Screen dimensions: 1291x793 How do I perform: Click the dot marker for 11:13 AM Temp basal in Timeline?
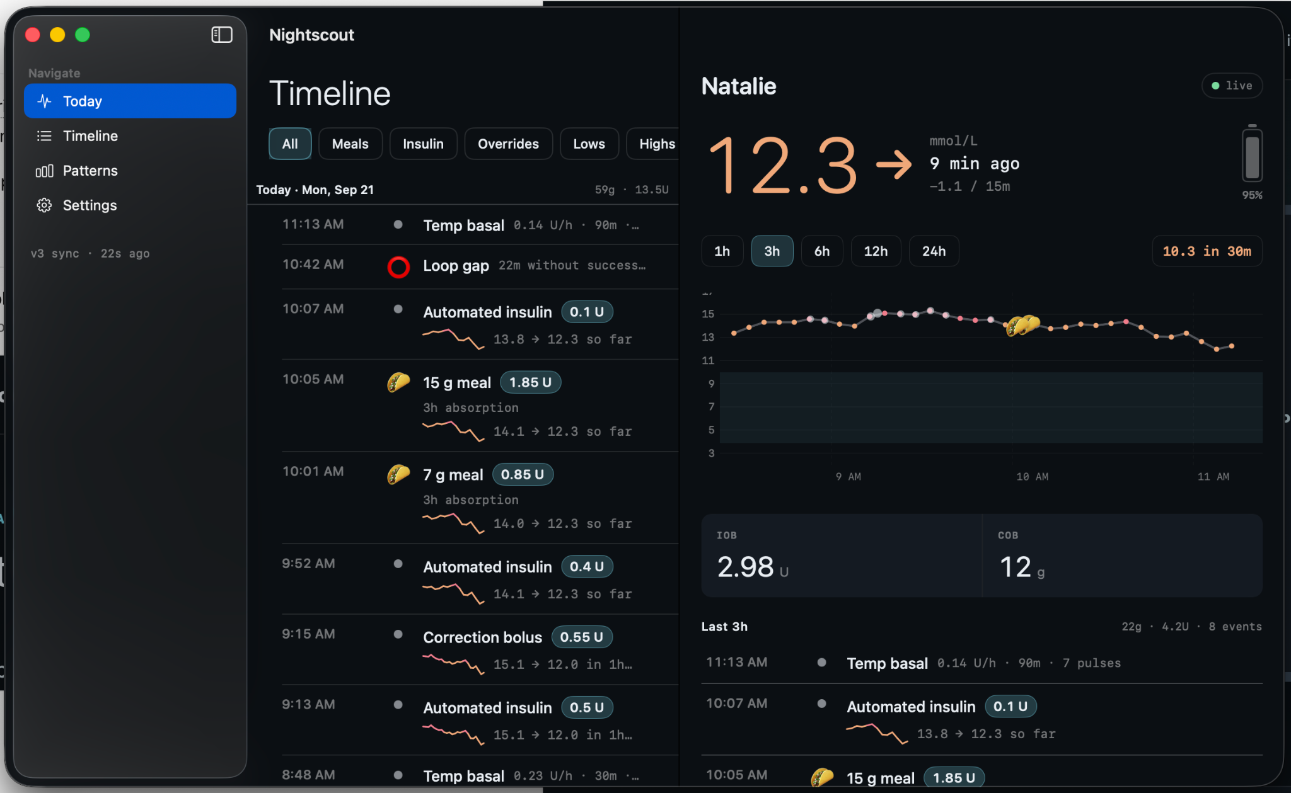click(398, 224)
